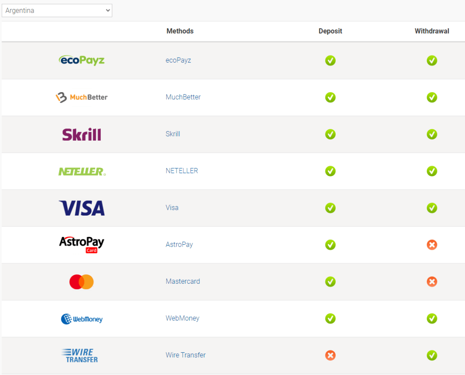Click the WebMoney globe logo
Image resolution: width=465 pixels, height=375 pixels.
coord(82,319)
